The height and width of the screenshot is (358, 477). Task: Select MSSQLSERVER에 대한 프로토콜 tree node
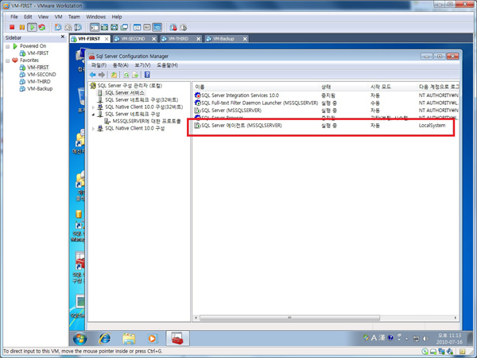tap(146, 121)
